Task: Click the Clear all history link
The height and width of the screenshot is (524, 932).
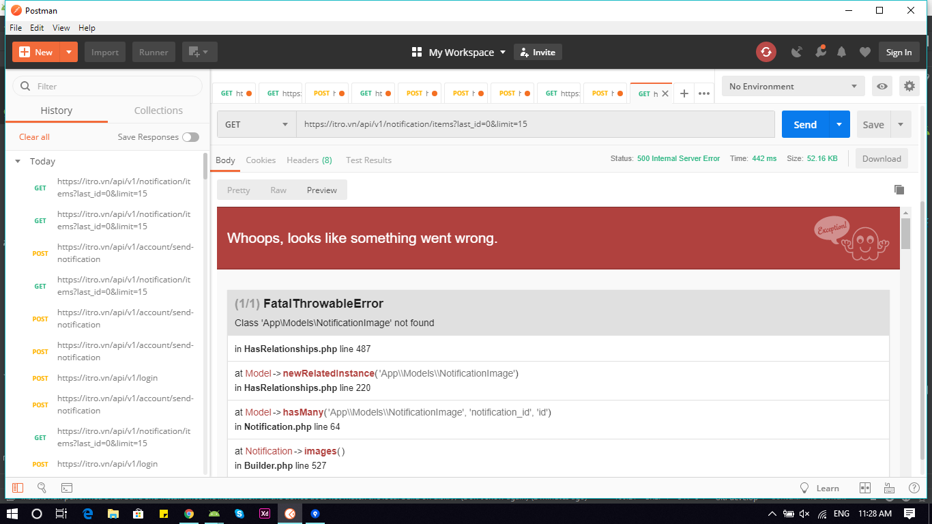Action: pos(34,137)
